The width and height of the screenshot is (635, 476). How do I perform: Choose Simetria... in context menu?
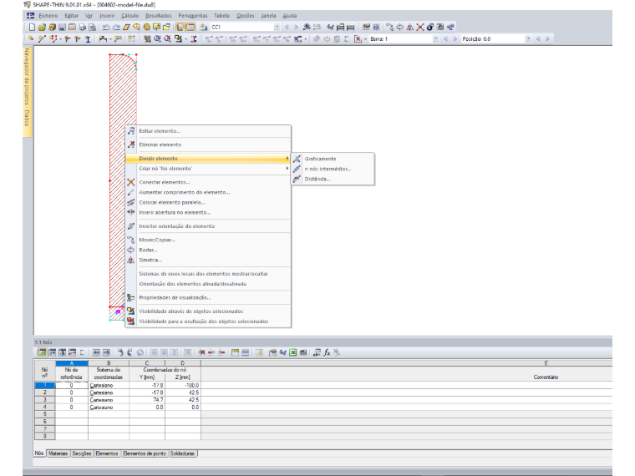pyautogui.click(x=208, y=261)
